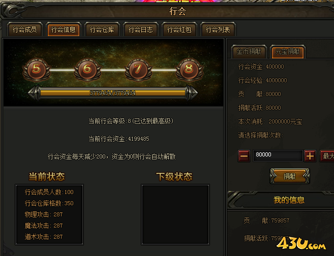Open the 行会成员 tab
Screen dimensions: 334x256
pyautogui.click(x=25, y=29)
